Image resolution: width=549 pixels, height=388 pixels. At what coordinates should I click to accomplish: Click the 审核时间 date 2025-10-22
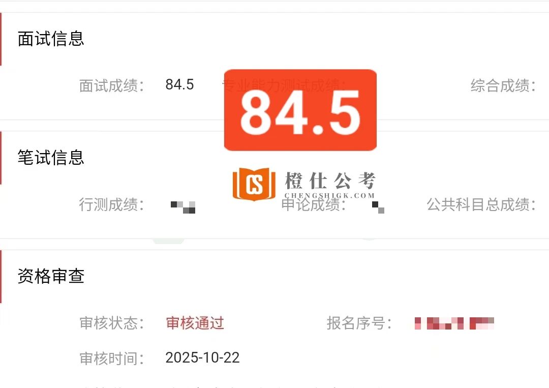pos(202,357)
